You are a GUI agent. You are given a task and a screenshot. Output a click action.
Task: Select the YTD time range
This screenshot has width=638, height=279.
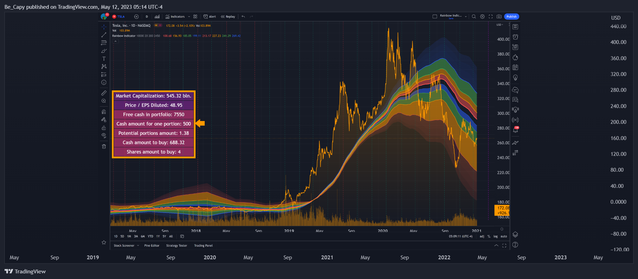[151, 236]
